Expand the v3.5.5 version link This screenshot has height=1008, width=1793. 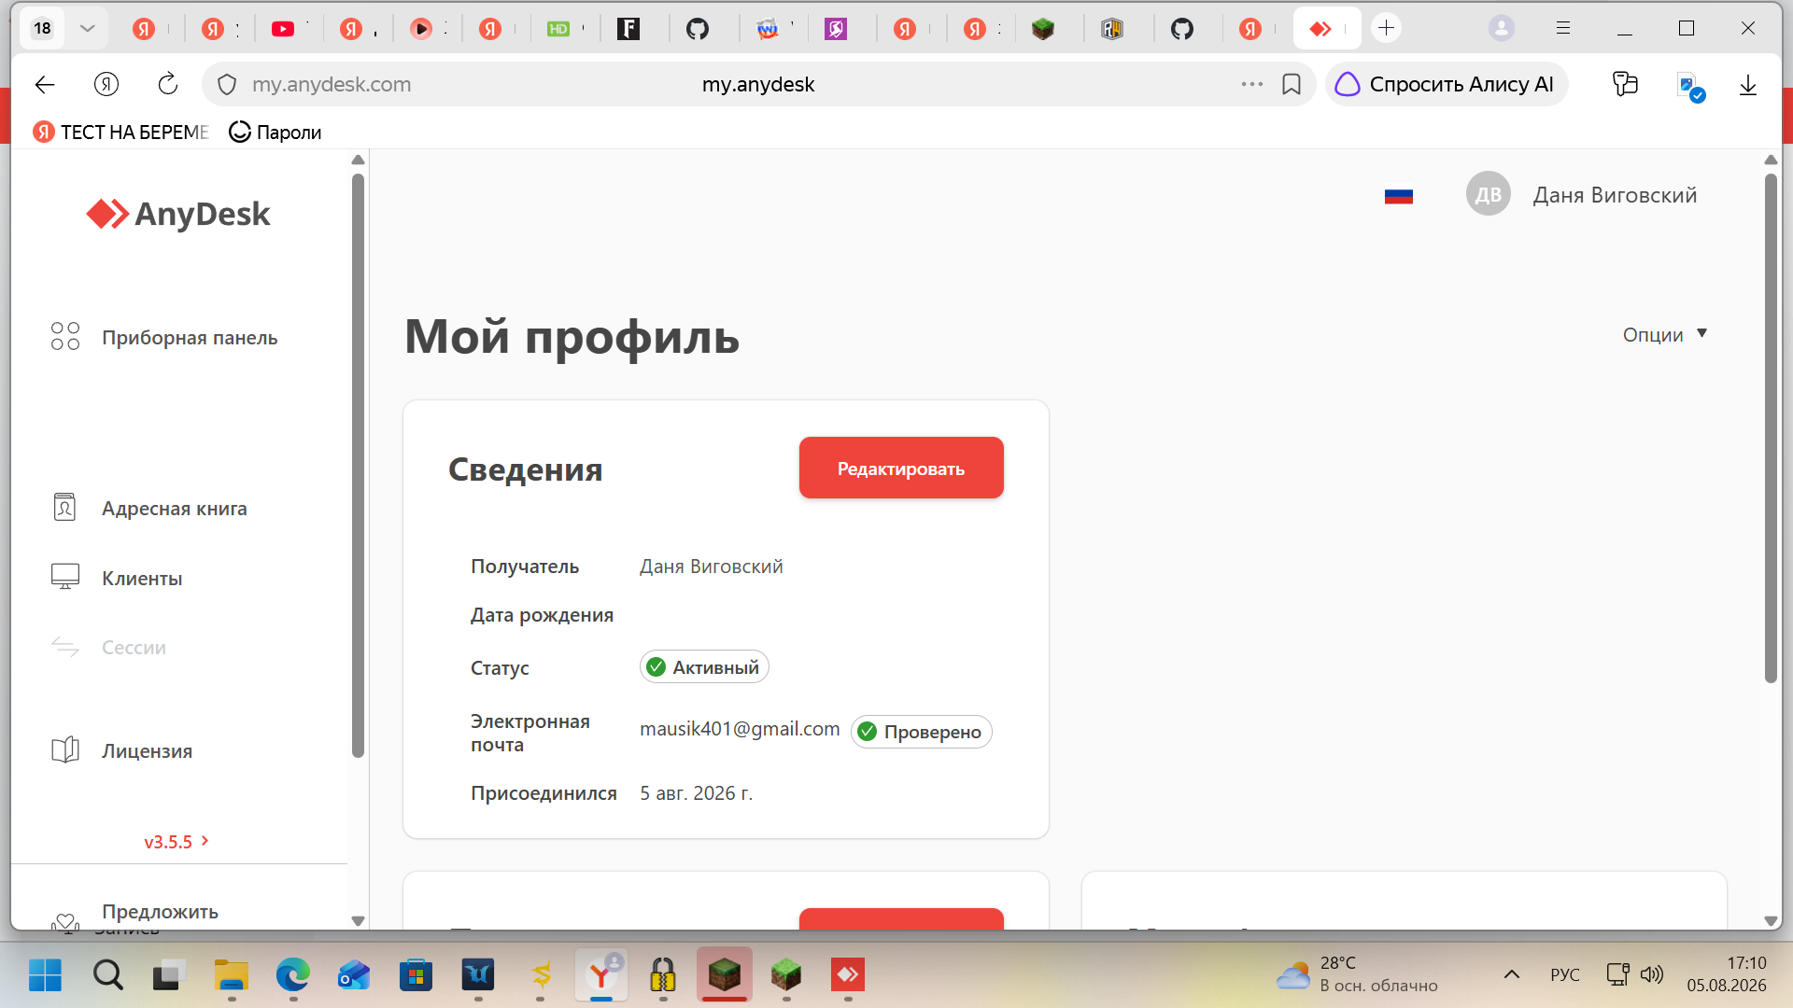(176, 842)
